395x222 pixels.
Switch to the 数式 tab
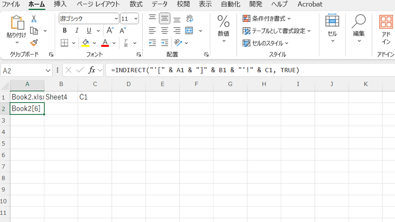[136, 4]
